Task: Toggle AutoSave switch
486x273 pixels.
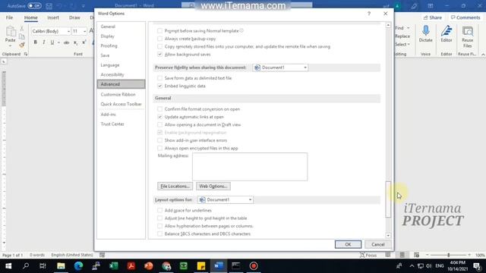Action: [34, 5]
